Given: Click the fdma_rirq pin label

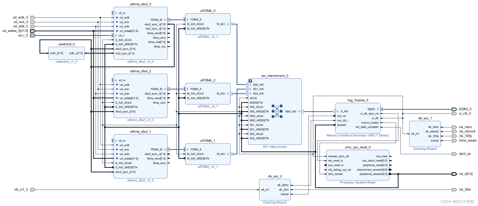Looking at the screenshot, I should (x=159, y=47).
